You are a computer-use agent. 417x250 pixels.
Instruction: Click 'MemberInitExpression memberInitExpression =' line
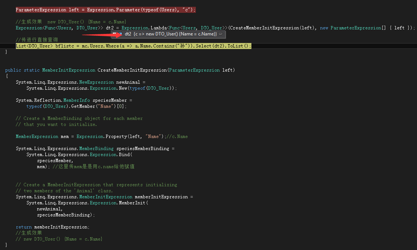coord(104,197)
